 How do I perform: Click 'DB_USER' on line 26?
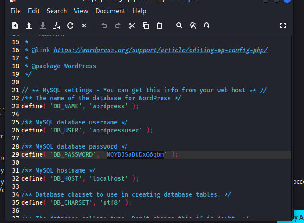[x=66, y=131]
